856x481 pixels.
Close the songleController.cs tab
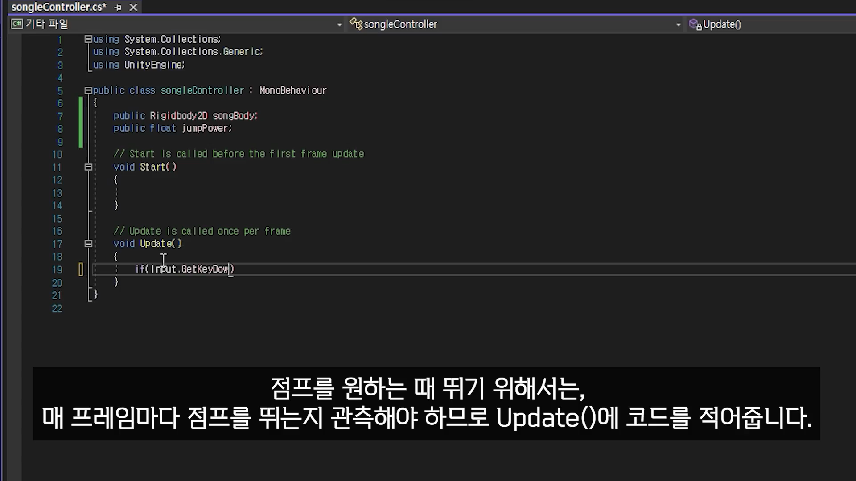point(133,8)
